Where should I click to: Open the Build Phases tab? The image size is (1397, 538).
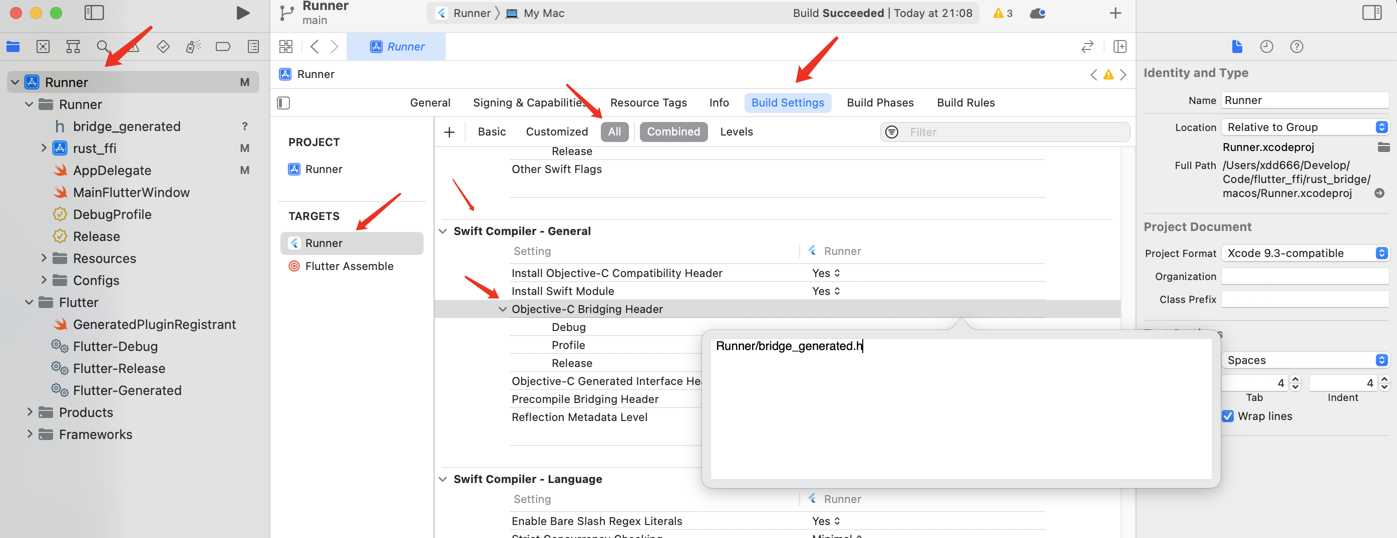[x=880, y=103]
